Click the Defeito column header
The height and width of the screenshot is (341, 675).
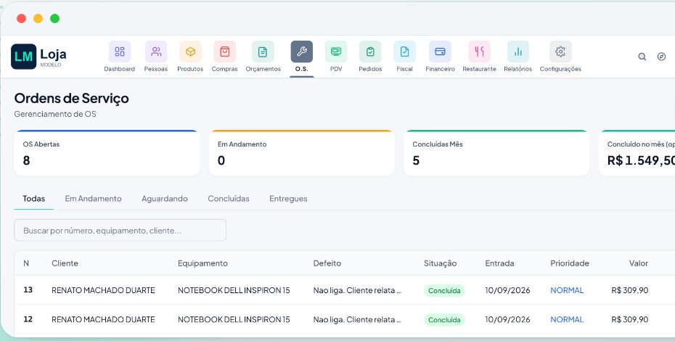click(327, 263)
